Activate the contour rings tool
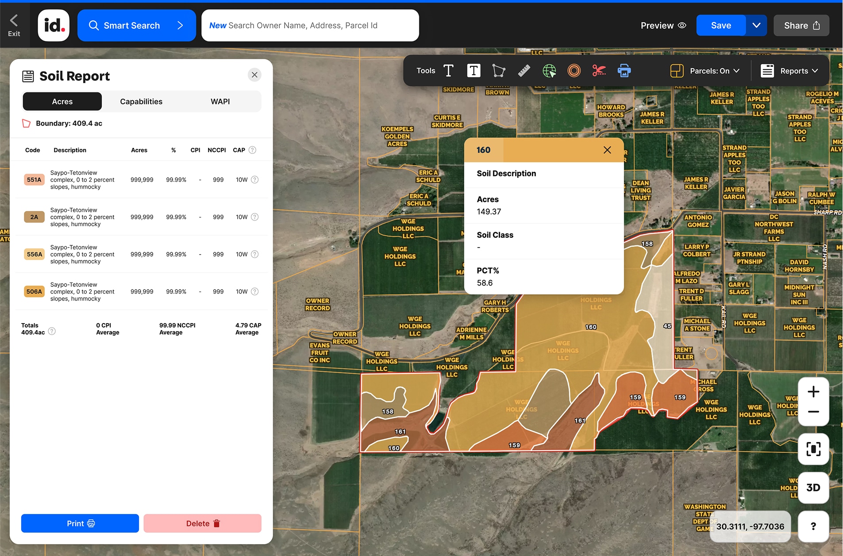 tap(574, 70)
